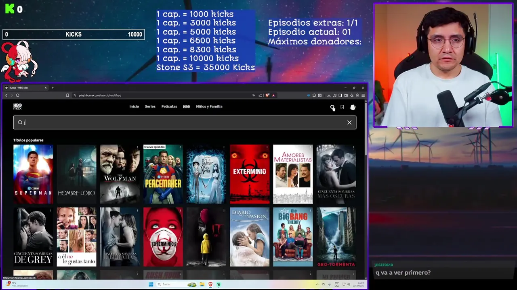
Task: Open Películas in HBO Max navigation
Action: 169,107
